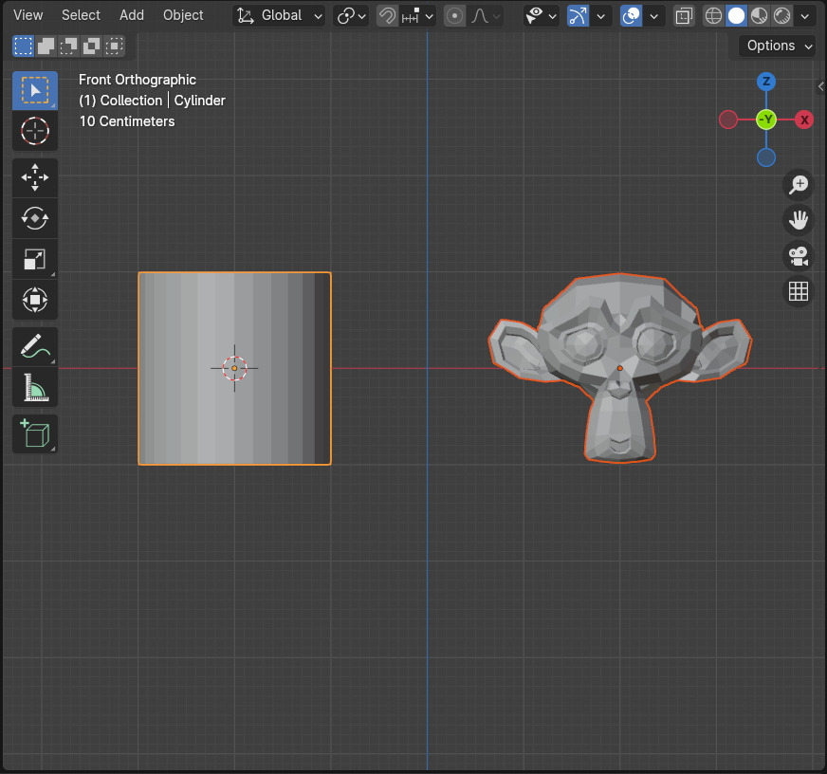Open the View menu
This screenshot has width=827, height=774.
[28, 15]
